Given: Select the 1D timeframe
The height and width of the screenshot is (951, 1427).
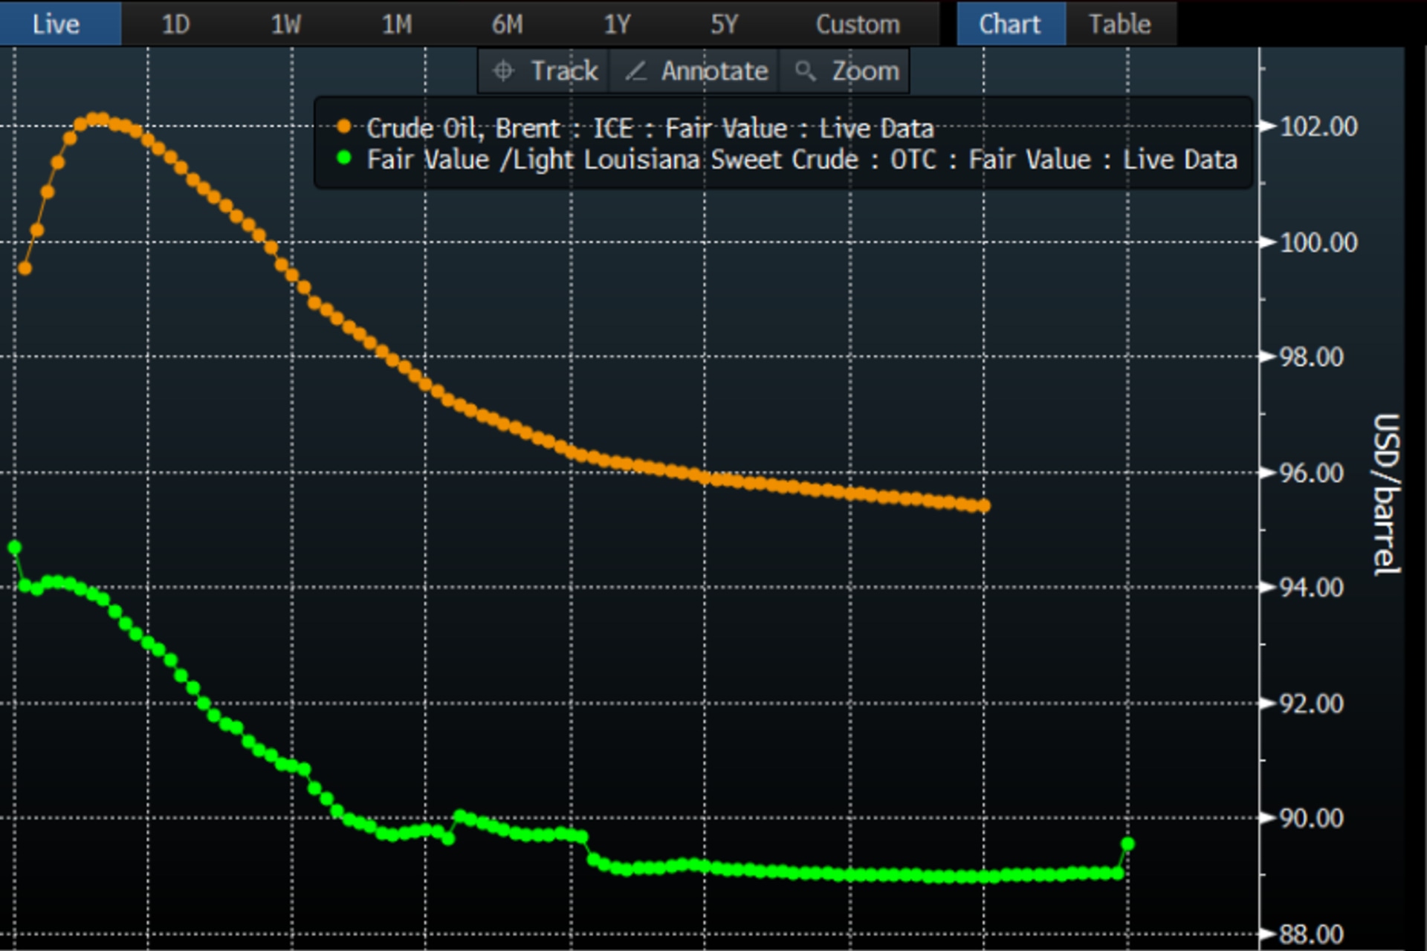Looking at the screenshot, I should tap(176, 24).
